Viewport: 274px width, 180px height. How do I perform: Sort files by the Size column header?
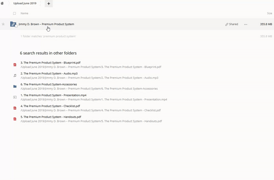(269, 13)
